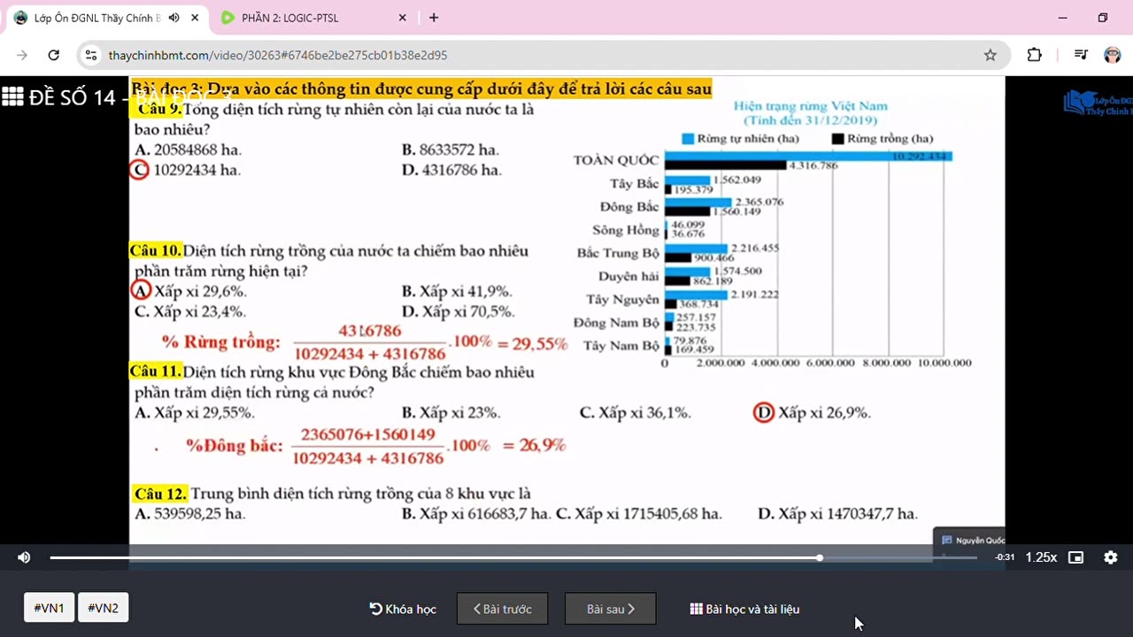Click the %Đông bắc formula label
Image resolution: width=1133 pixels, height=637 pixels.
coord(235,445)
